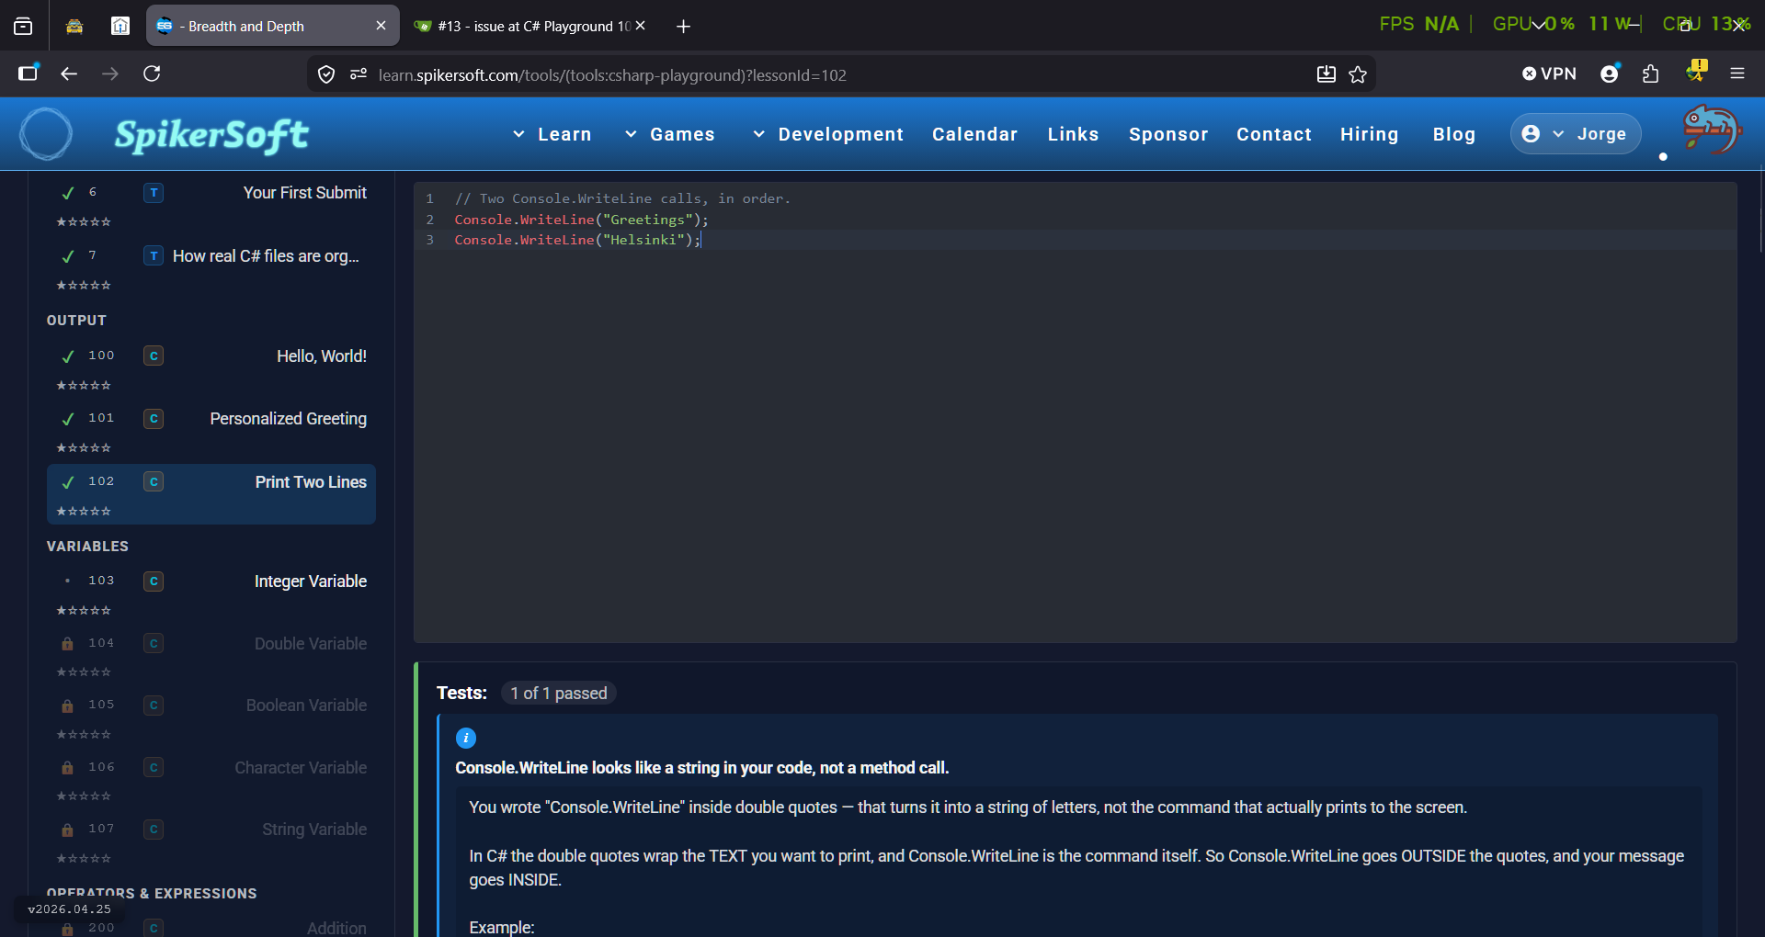Click the star rating under Hello, World!

[x=84, y=386]
